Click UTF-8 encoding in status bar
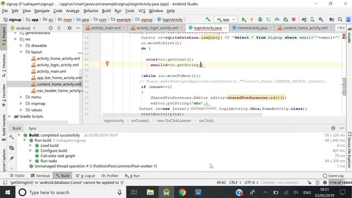The height and width of the screenshot is (198, 352). [251, 183]
